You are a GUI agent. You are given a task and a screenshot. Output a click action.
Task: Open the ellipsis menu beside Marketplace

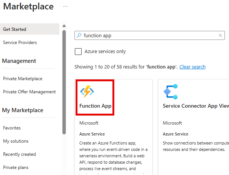coord(65,6)
